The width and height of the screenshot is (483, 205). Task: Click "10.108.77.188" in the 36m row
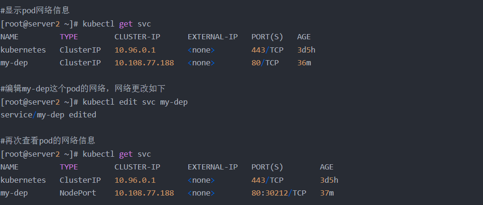point(144,63)
